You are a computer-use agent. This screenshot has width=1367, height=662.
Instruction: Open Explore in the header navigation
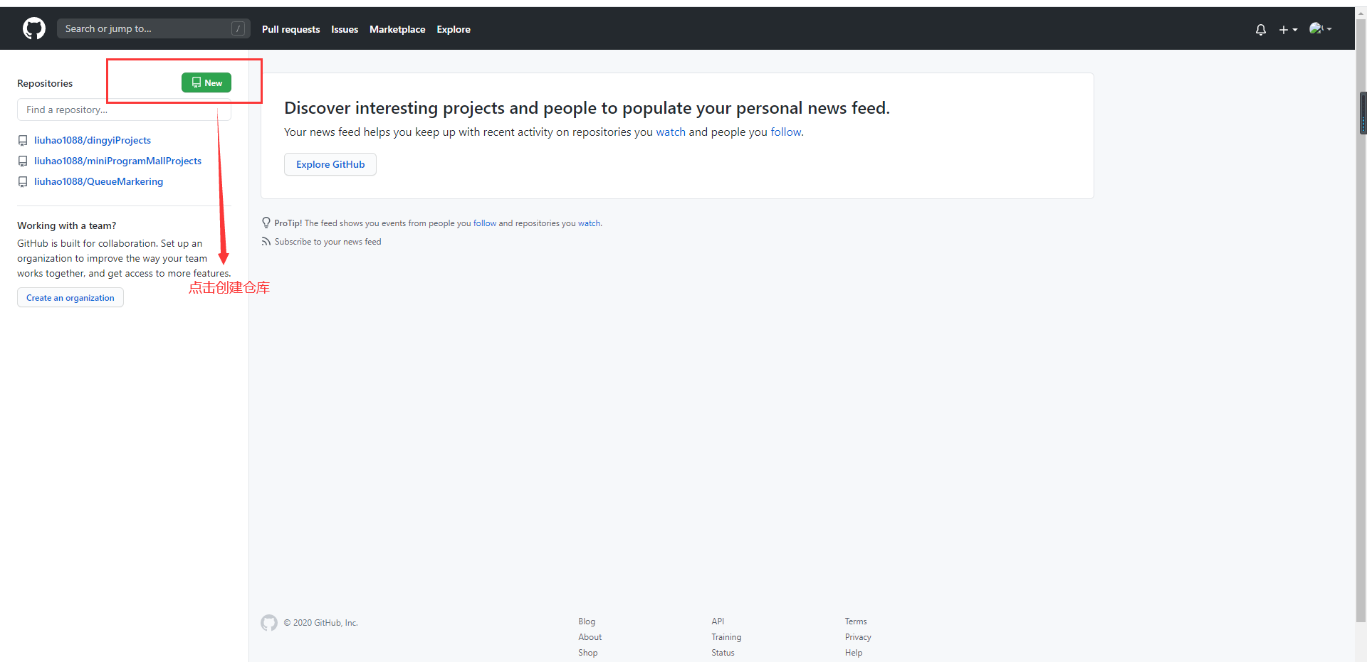point(454,29)
